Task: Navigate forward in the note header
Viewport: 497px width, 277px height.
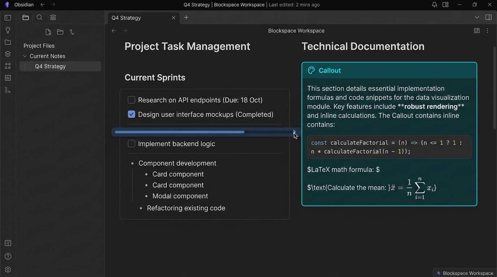Action: tap(125, 31)
